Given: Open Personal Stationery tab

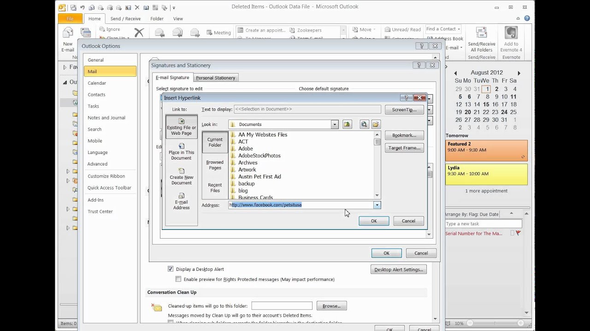Looking at the screenshot, I should click(215, 78).
